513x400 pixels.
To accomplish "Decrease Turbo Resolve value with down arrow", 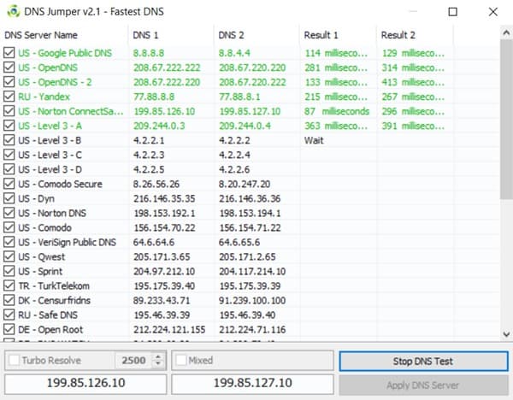I will (158, 364).
